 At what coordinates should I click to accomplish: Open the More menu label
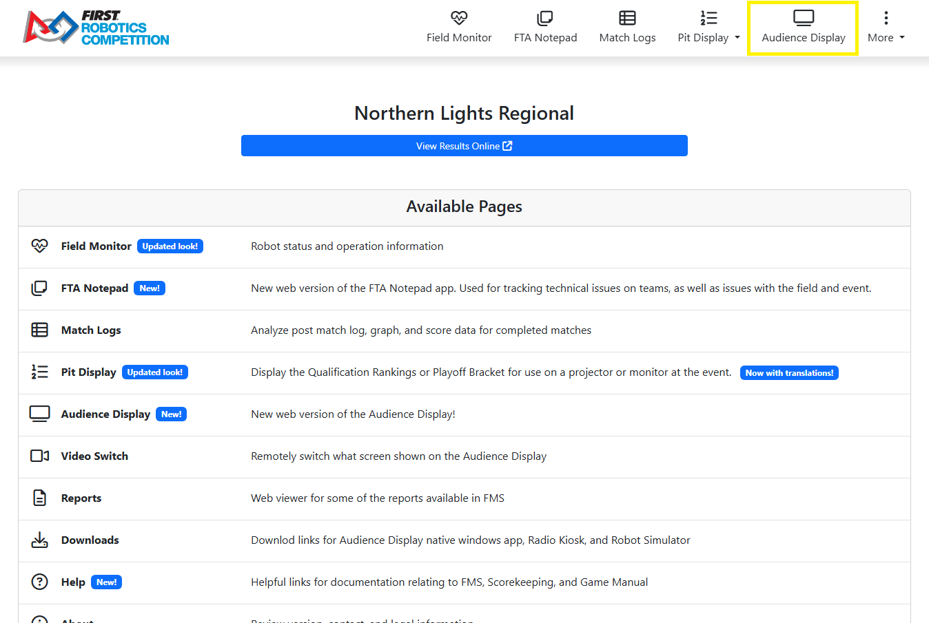click(x=881, y=38)
